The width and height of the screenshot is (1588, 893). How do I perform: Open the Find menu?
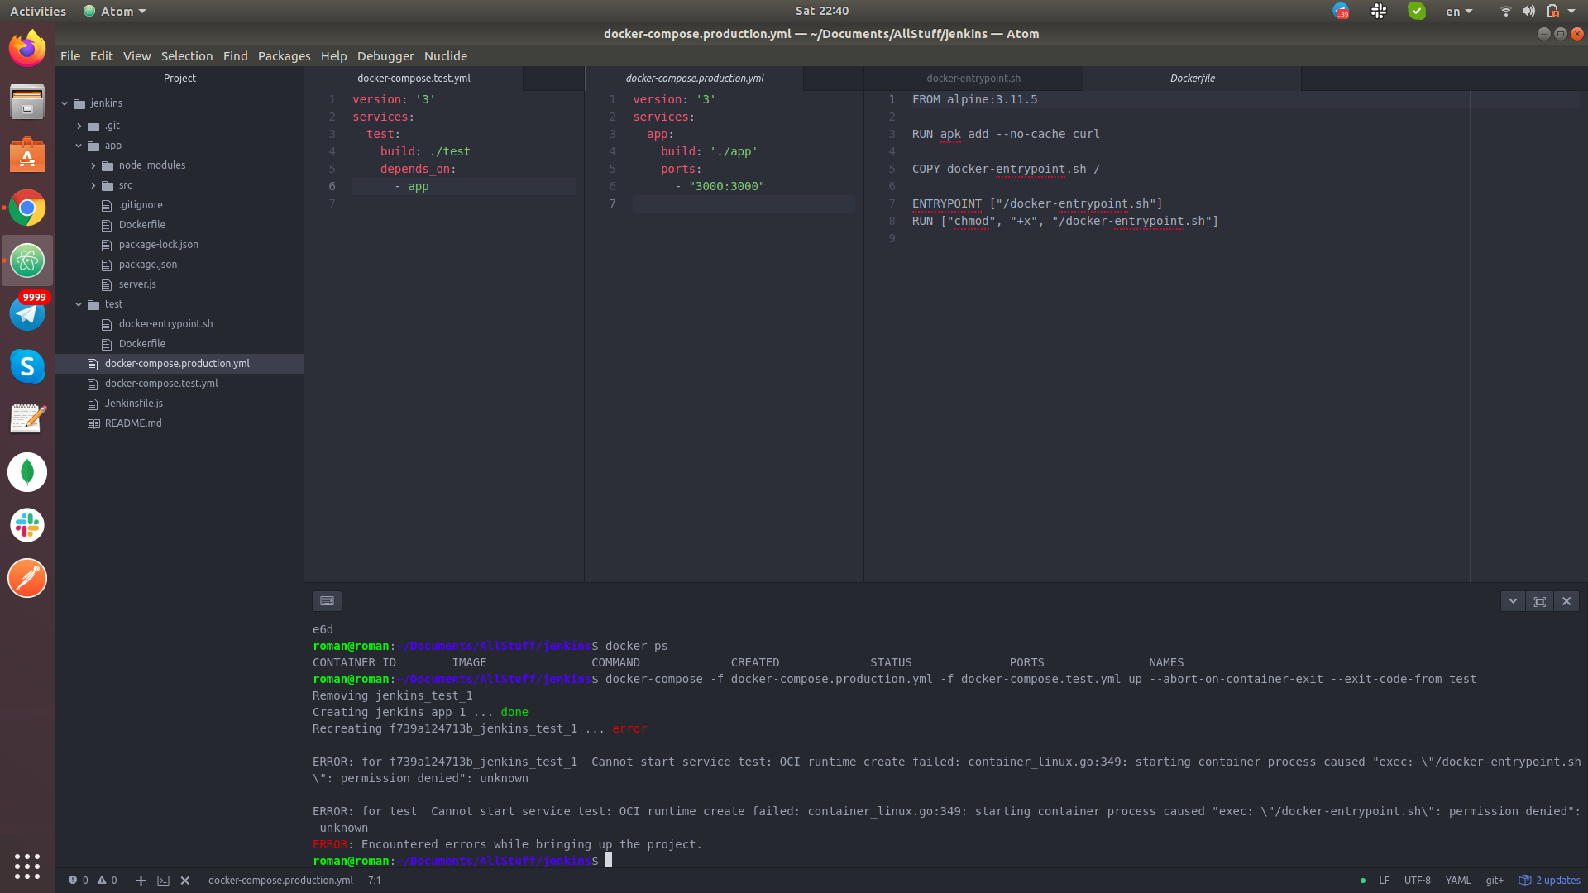point(236,56)
